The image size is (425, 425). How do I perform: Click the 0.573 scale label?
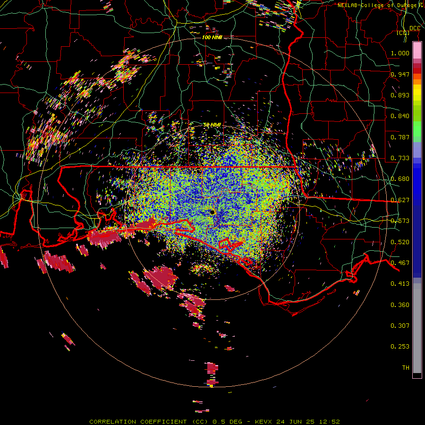400,221
